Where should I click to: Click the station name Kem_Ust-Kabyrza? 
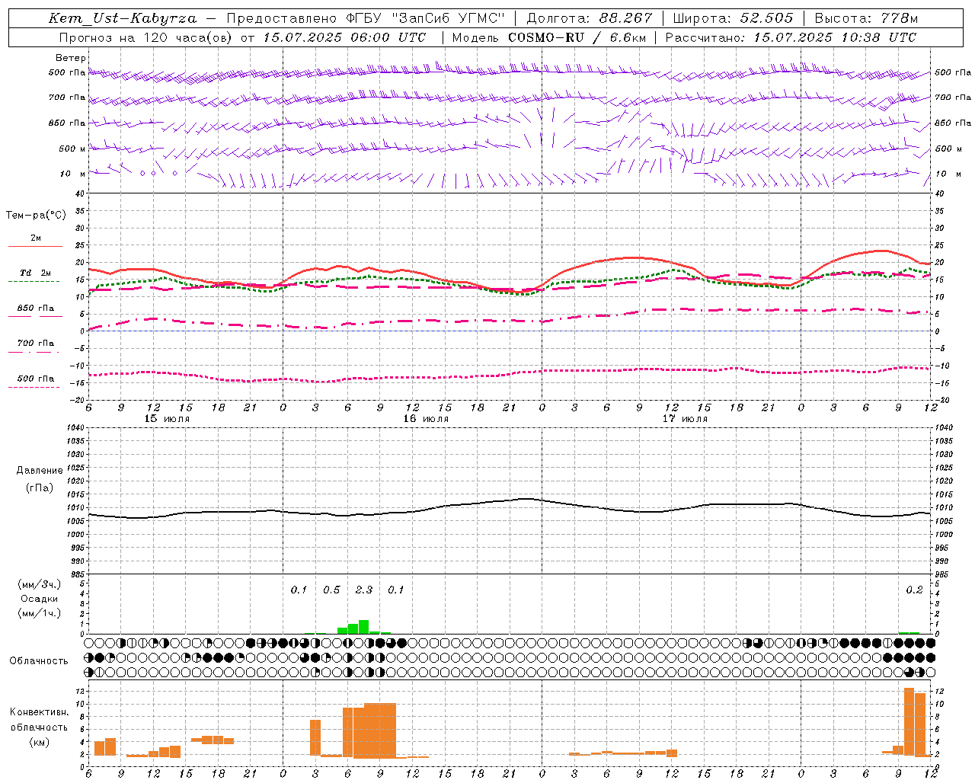click(x=123, y=18)
